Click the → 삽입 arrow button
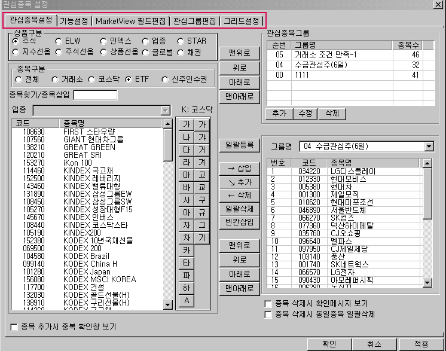 point(240,168)
